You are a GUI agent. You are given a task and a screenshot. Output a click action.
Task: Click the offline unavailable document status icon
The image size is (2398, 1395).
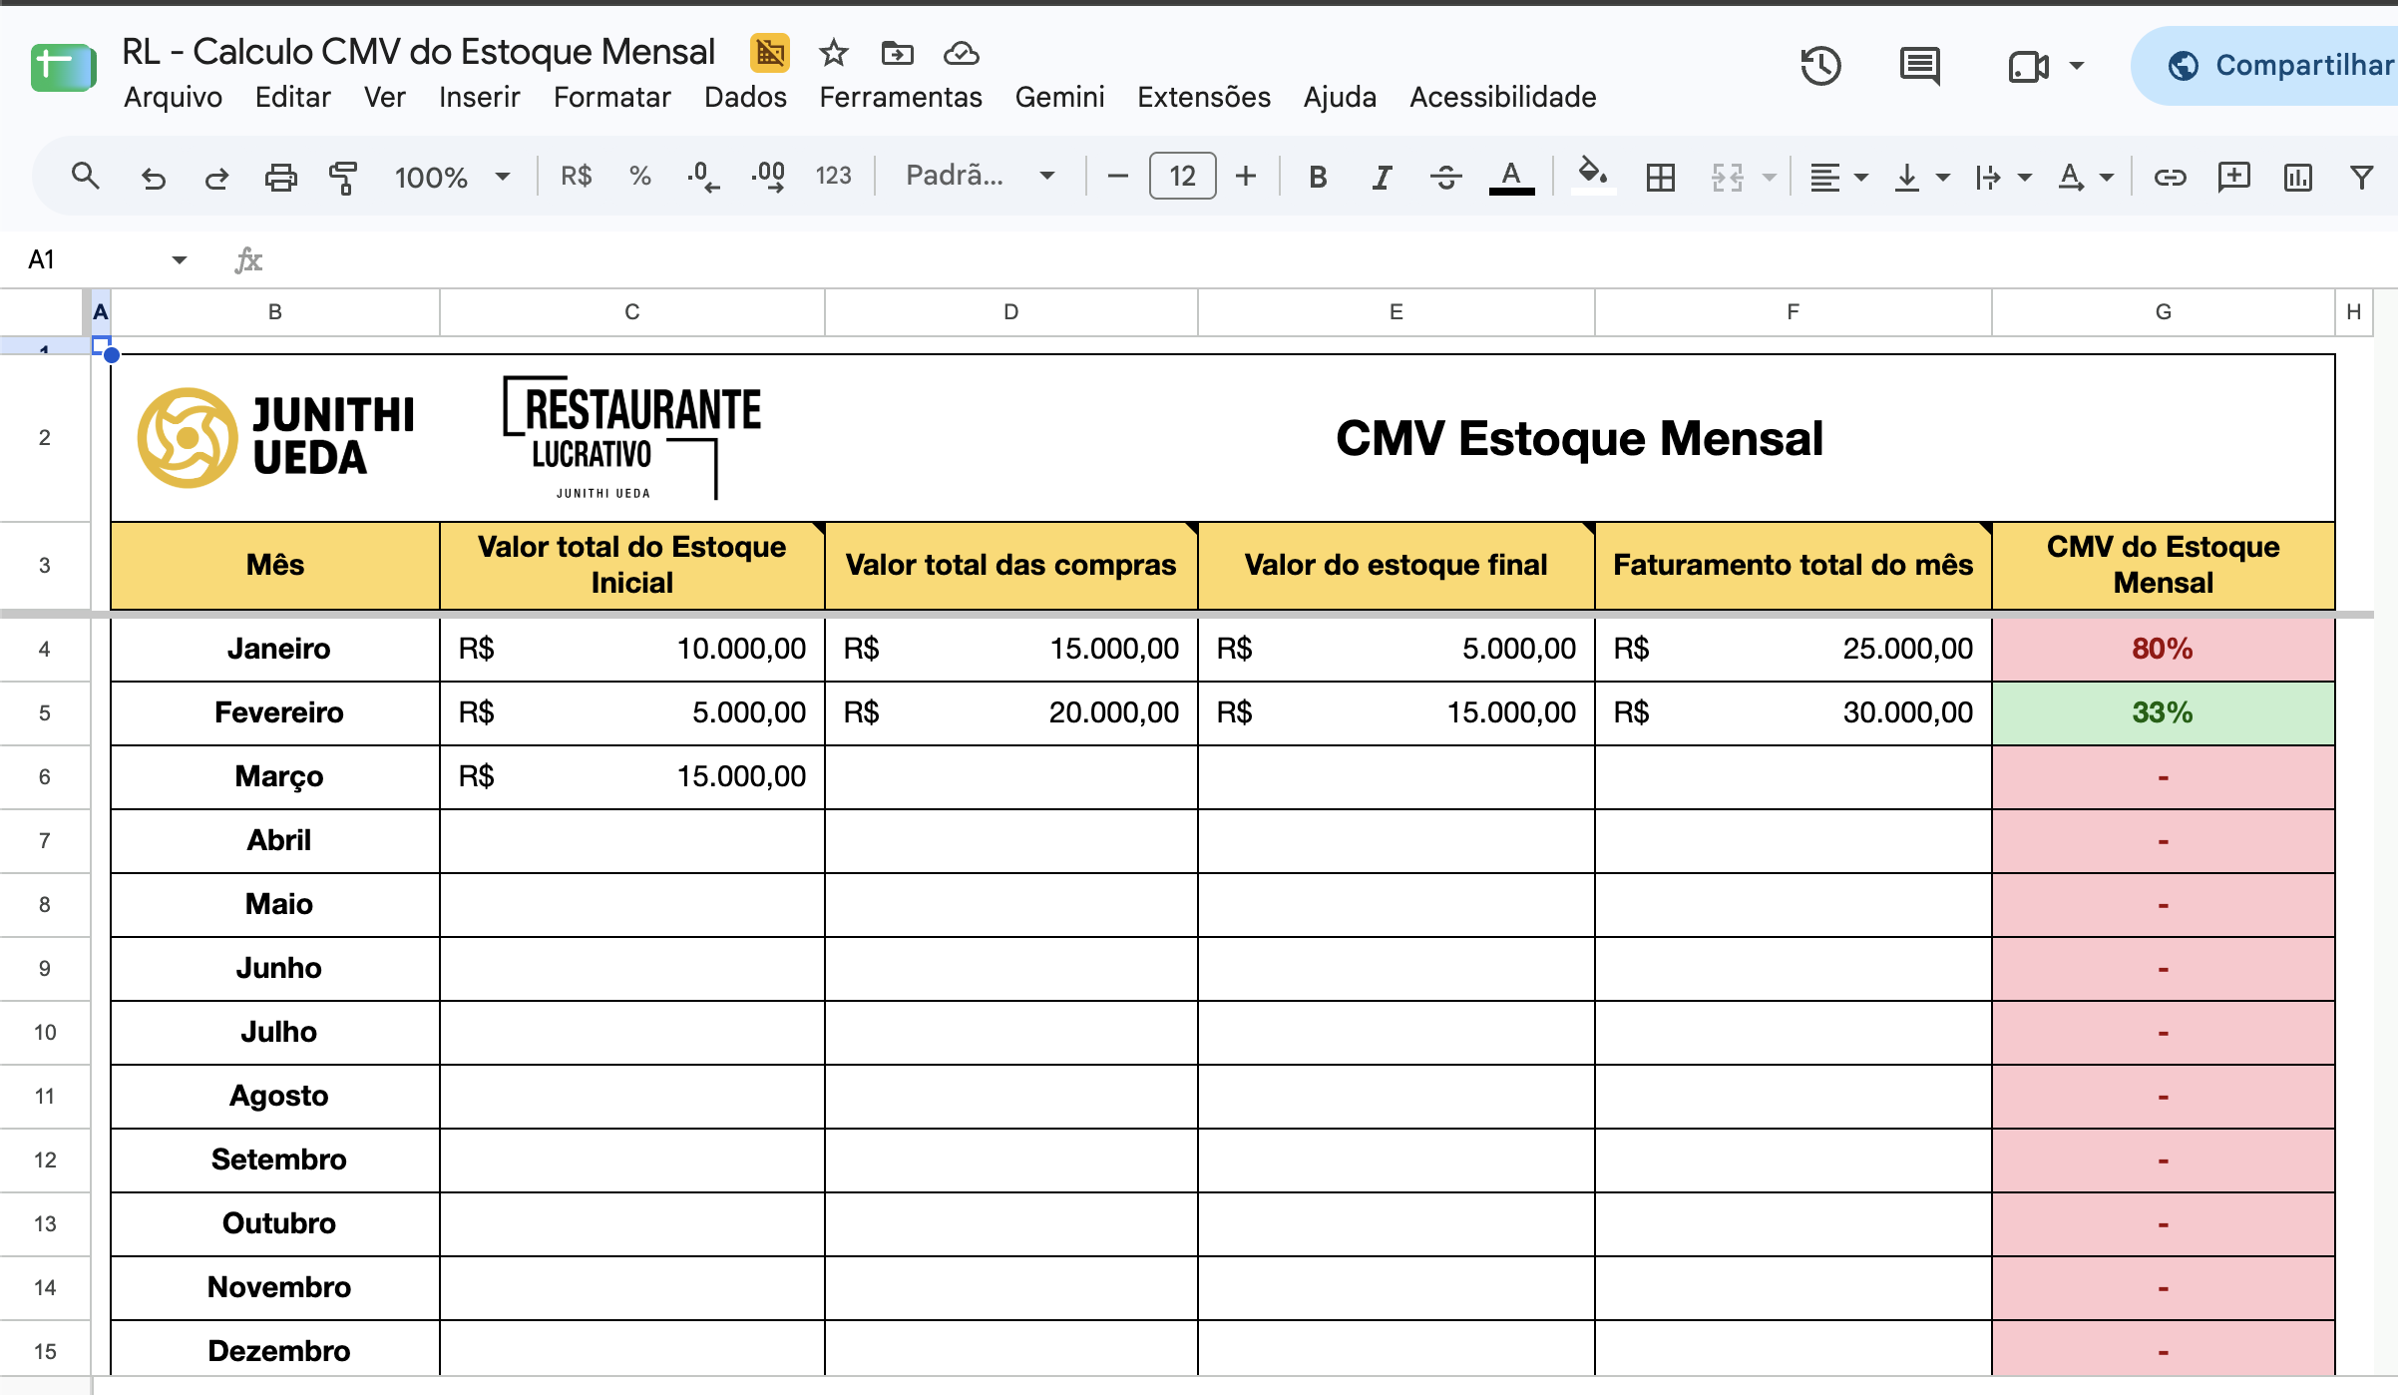[769, 53]
